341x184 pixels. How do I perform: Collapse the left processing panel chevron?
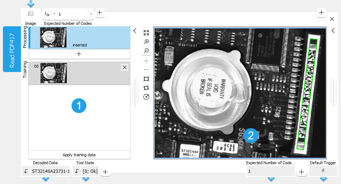click(x=135, y=31)
